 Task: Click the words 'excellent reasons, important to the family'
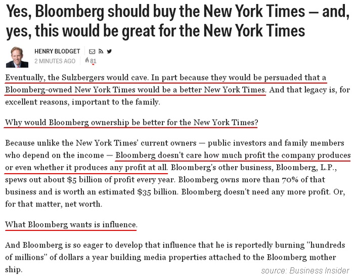[82, 102]
